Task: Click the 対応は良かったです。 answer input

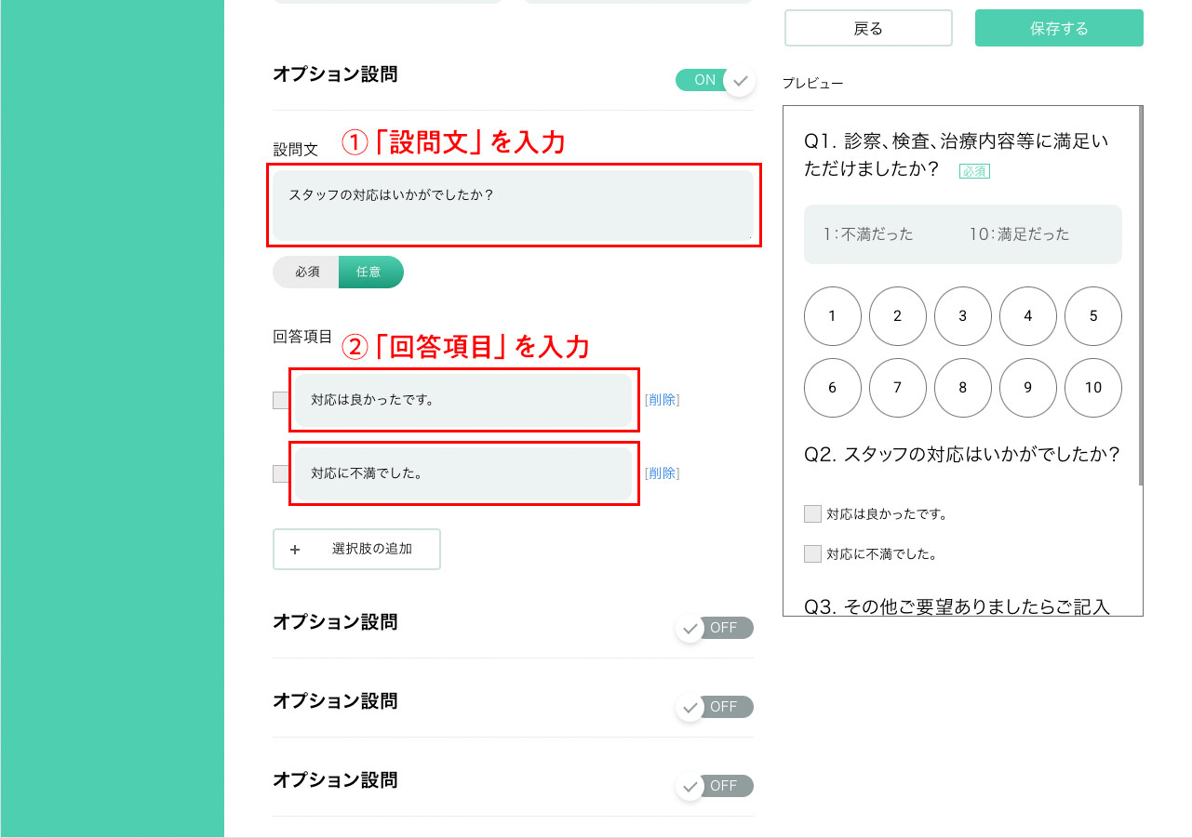Action: tap(463, 400)
